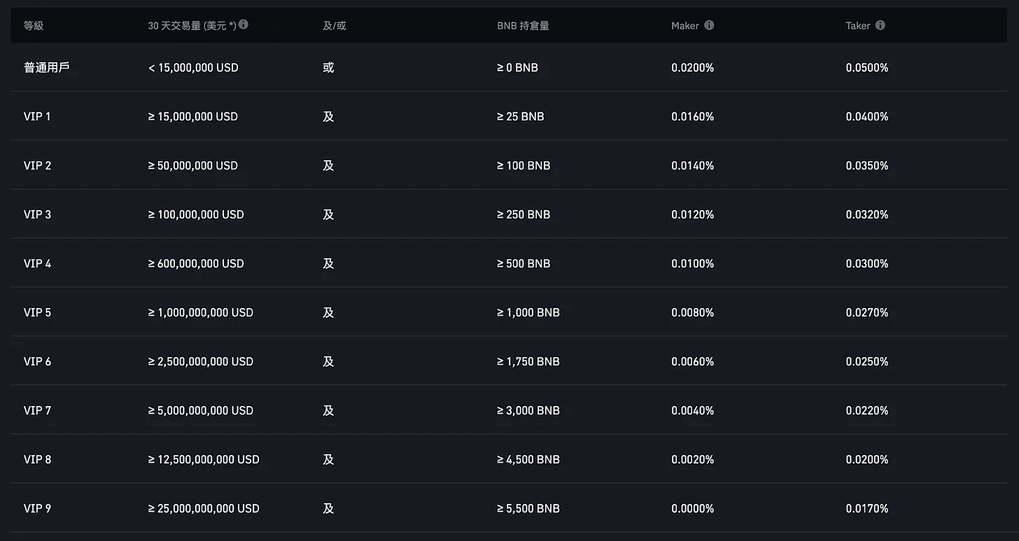Click the BNB 持倉量 column header

click(x=523, y=26)
